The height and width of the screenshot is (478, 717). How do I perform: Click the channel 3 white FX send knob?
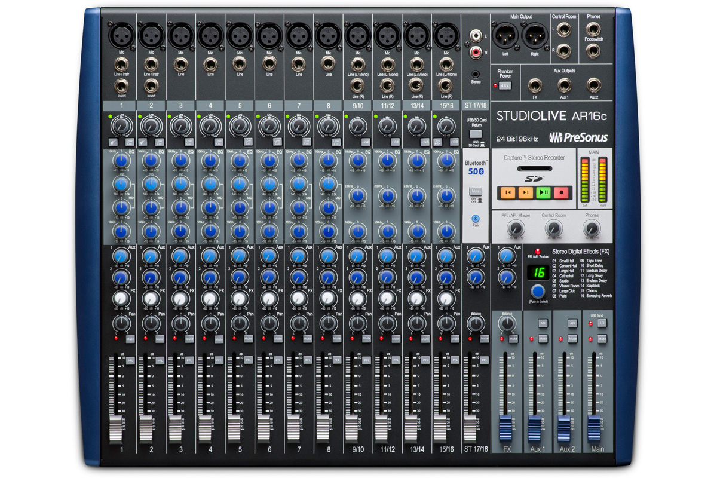[181, 298]
